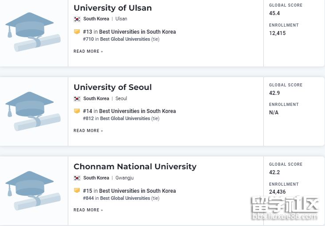Open Best Universities in South Korea link at #14
The height and width of the screenshot is (226, 325).
tap(137, 111)
